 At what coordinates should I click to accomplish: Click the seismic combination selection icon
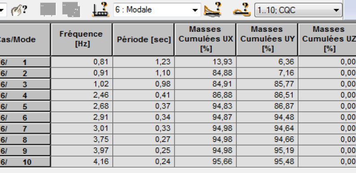coord(242,10)
